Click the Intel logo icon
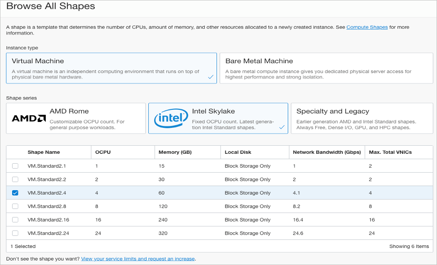 171,119
